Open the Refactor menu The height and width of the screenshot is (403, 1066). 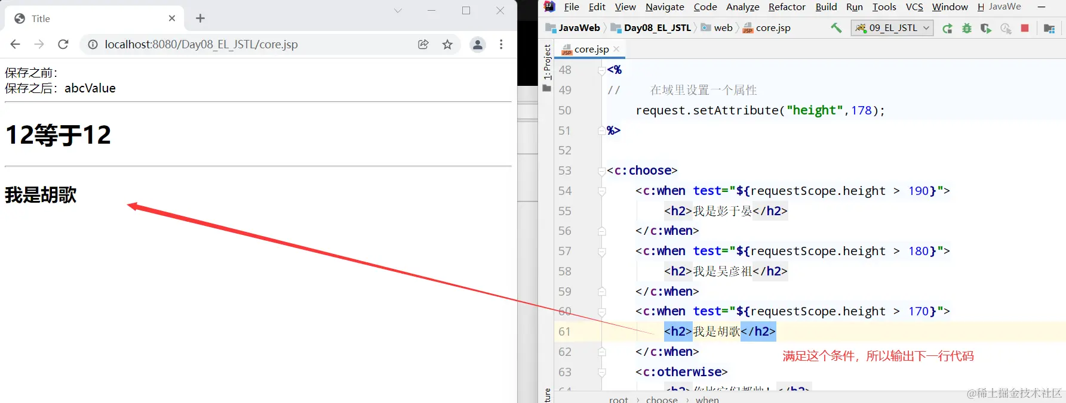click(787, 7)
